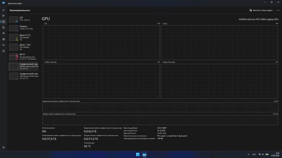
Task: Click dedicated GPU memory graph
Action: point(160,107)
